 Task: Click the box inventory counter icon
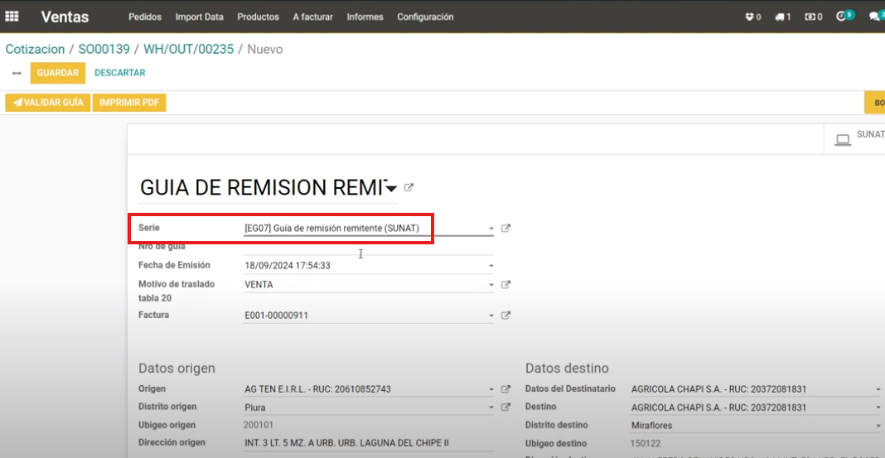pyautogui.click(x=752, y=17)
